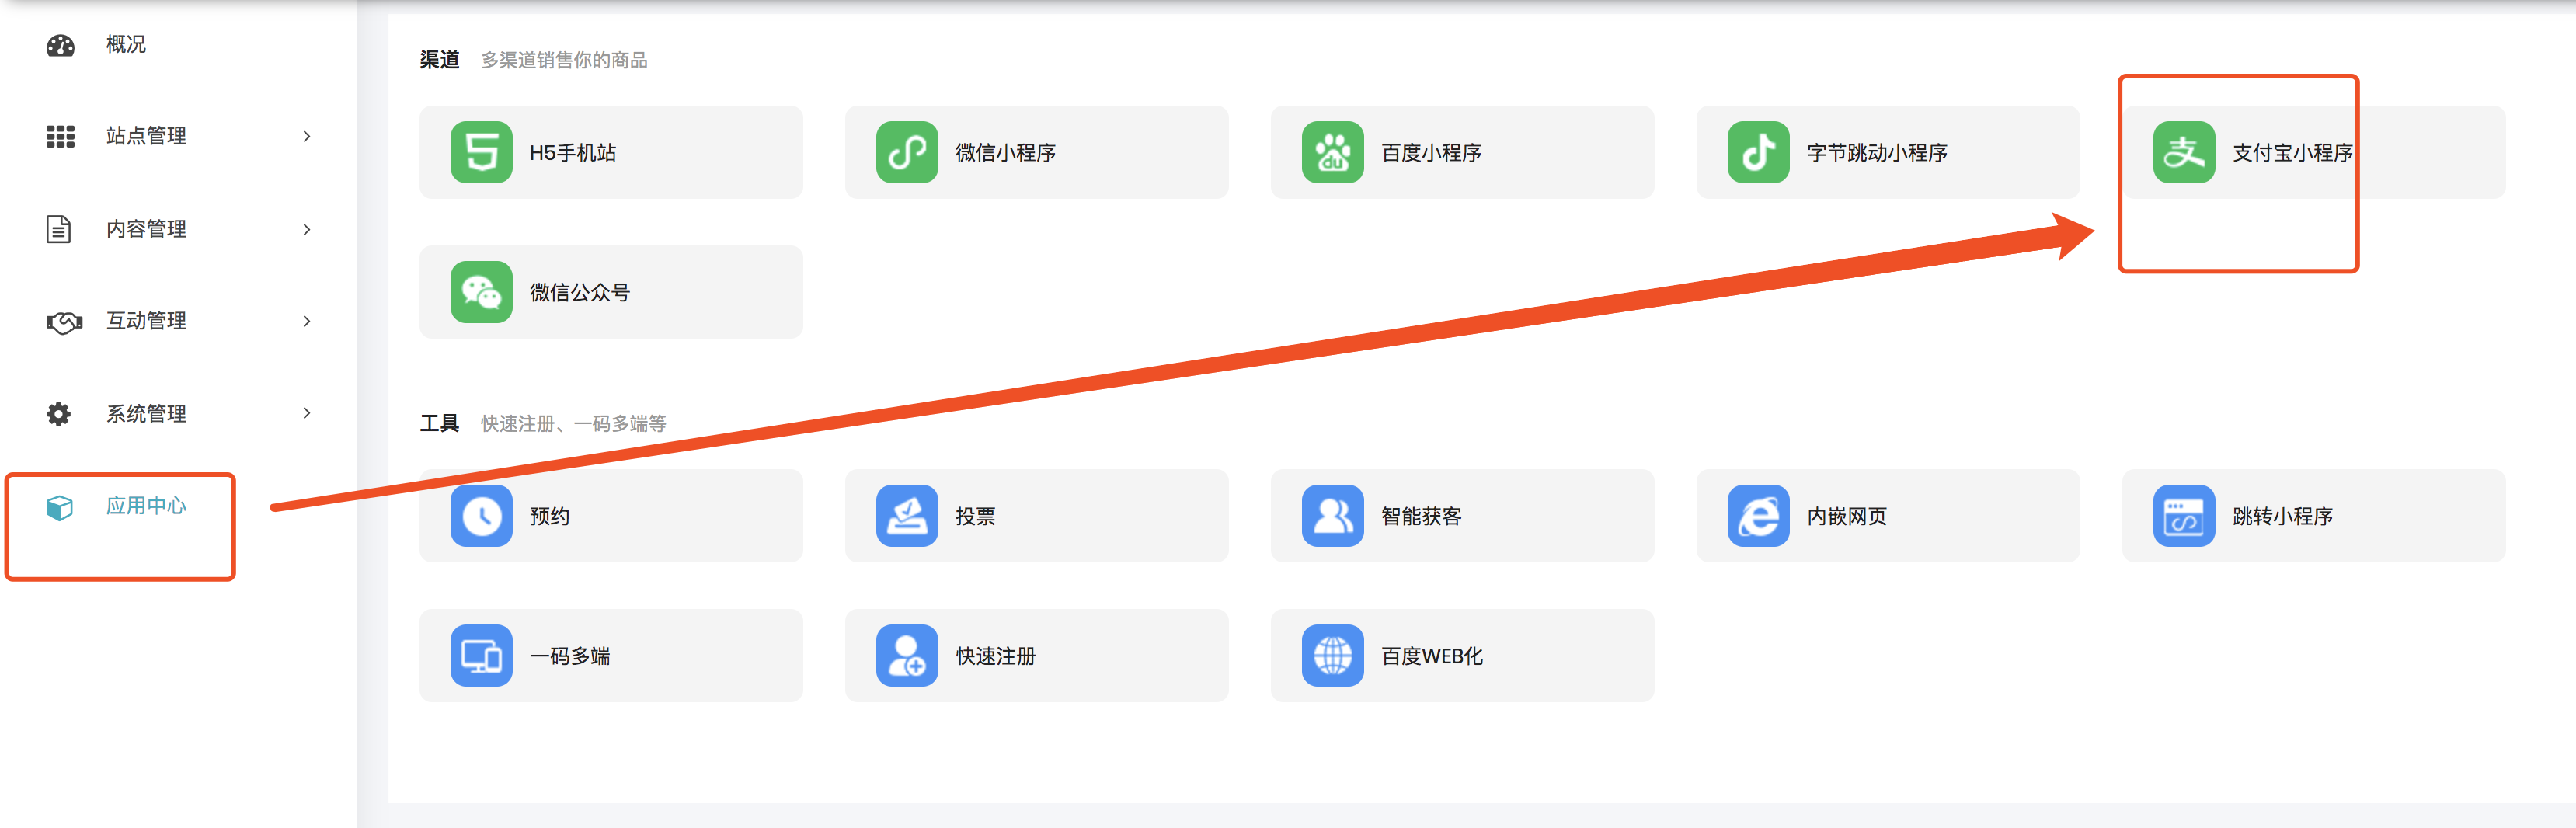The height and width of the screenshot is (828, 2576).
Task: Open 站点管理 menu item
Action: (x=146, y=136)
